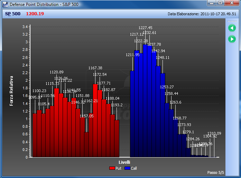Select the put bar labeled 1167.38
The image size is (241, 178).
click(x=95, y=121)
